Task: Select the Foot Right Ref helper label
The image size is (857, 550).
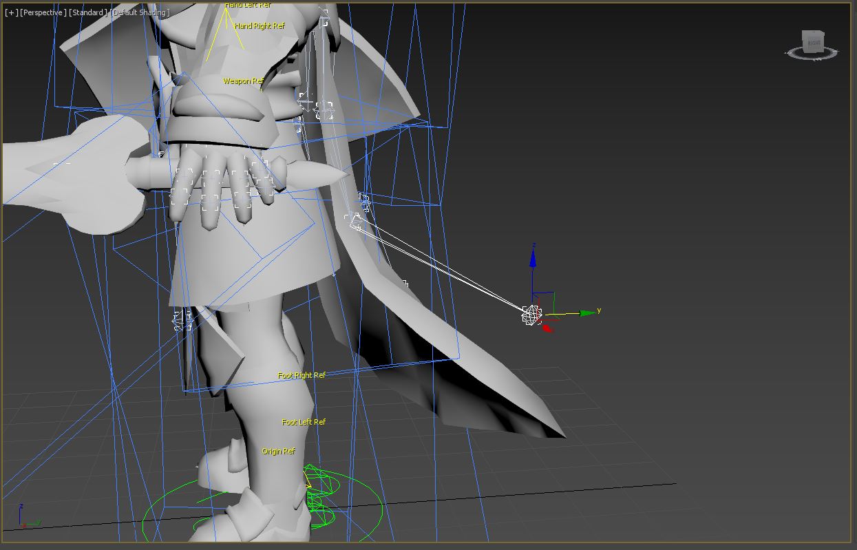Action: 301,376
